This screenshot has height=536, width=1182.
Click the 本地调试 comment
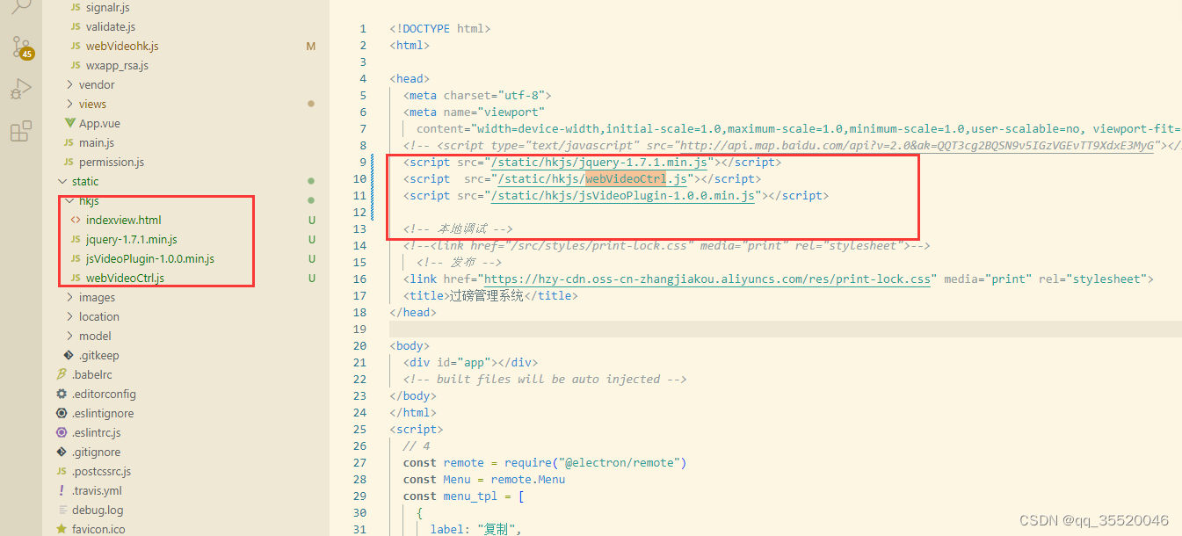(458, 228)
